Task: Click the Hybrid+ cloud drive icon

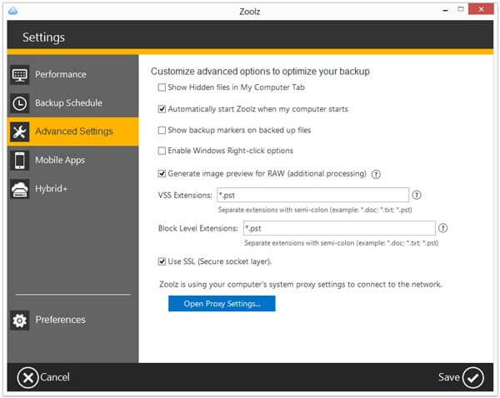Action: pyautogui.click(x=20, y=189)
